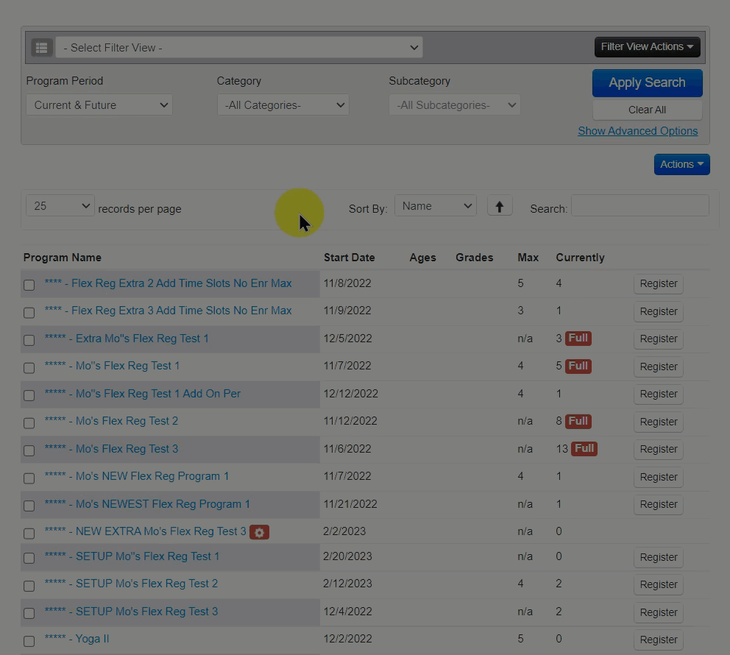
Task: Select checkbox for Mo's Flex Reg Test 2
Action: coord(29,423)
